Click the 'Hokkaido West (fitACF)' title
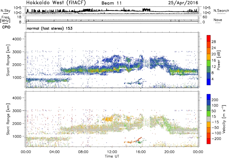The width and height of the screenshot is (229, 158). 56,3
